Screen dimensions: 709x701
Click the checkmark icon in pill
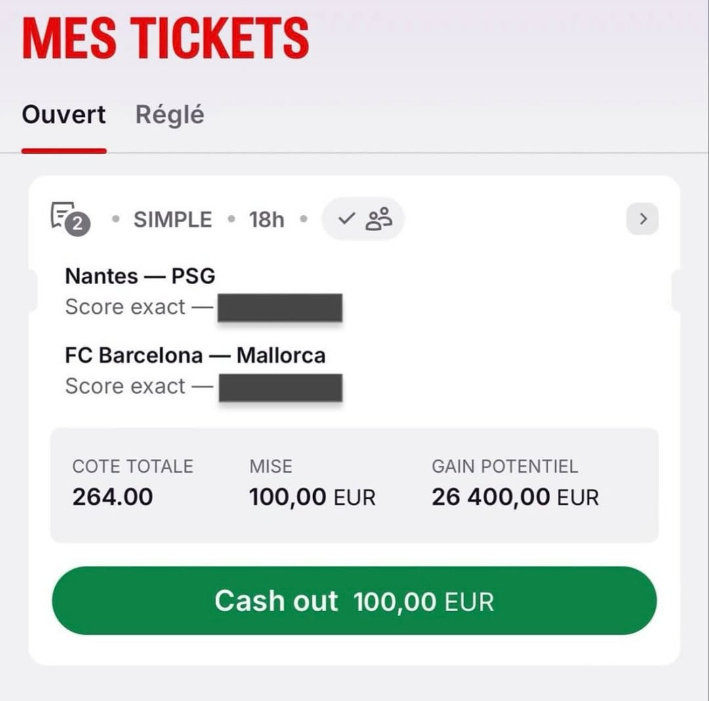tap(347, 219)
